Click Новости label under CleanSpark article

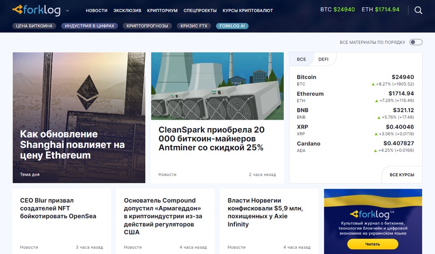tap(167, 174)
